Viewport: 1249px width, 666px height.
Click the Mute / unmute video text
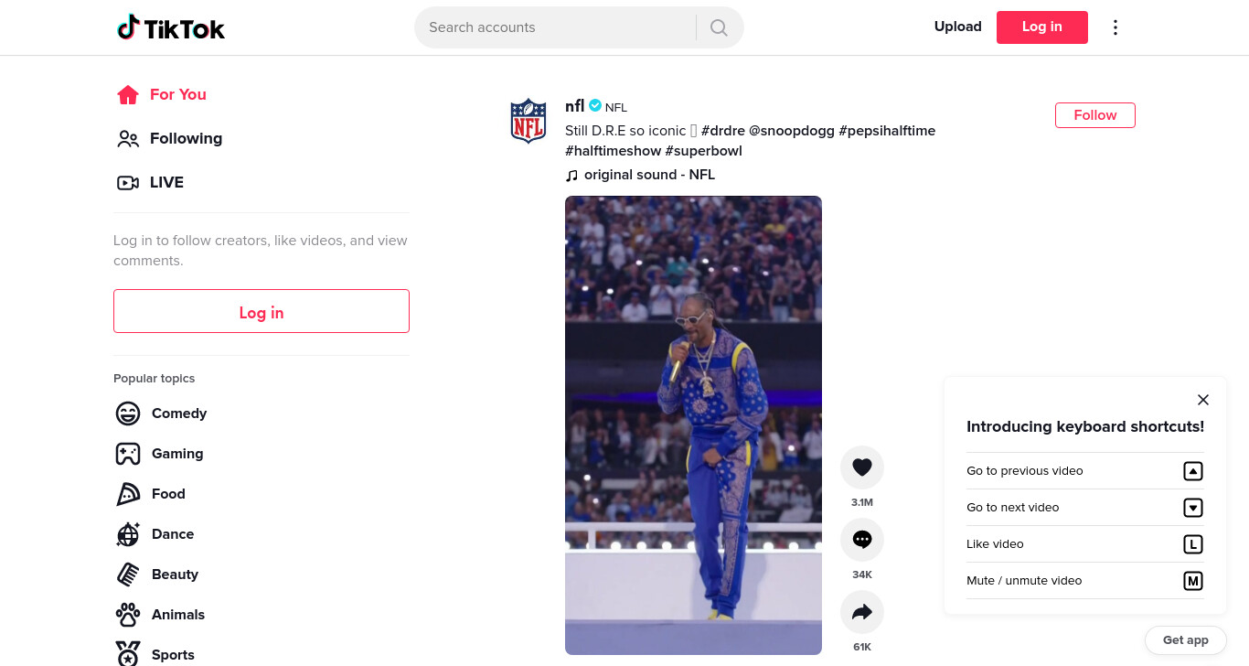[1024, 581]
